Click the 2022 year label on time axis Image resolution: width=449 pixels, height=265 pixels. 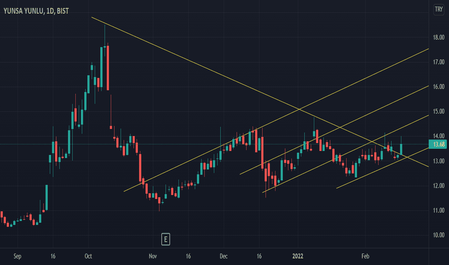298,256
